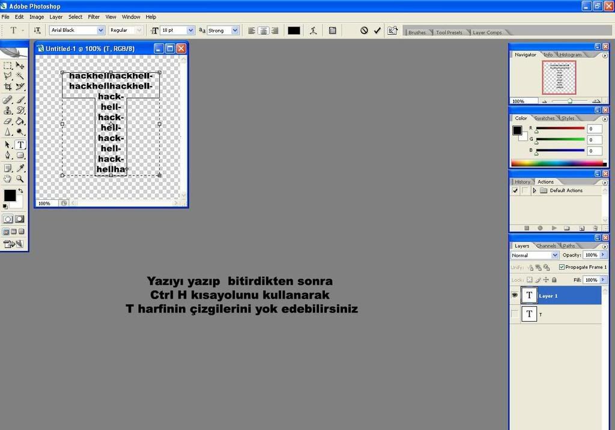Create warped text icon
Image resolution: width=615 pixels, height=430 pixels.
313,30
